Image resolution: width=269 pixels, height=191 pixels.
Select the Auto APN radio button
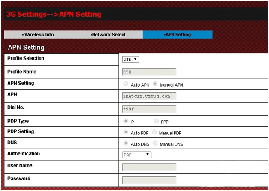(x=126, y=84)
